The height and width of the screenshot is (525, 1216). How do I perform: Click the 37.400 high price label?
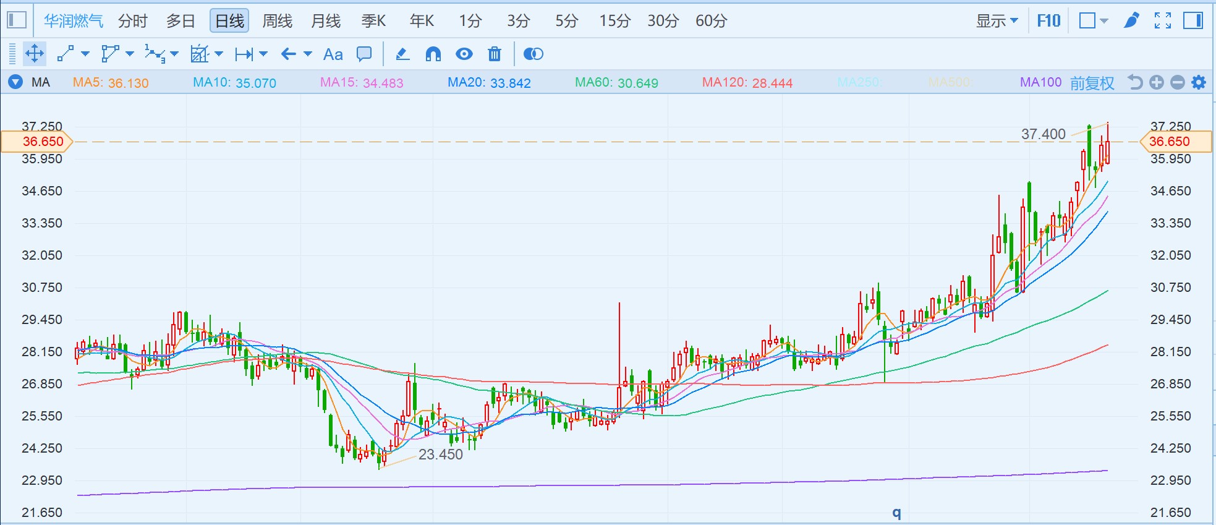(x=1044, y=134)
